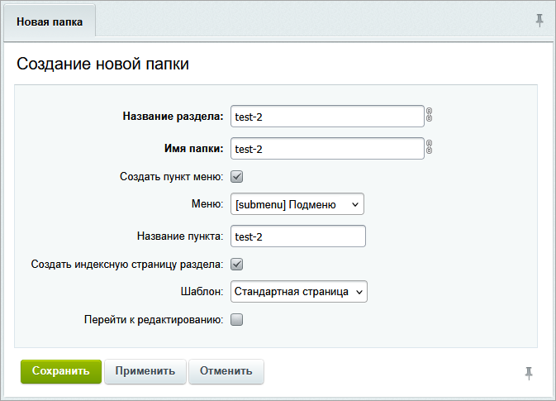Expand the Шаблон dropdown showing Стандартная страница
The width and height of the screenshot is (556, 401).
298,292
